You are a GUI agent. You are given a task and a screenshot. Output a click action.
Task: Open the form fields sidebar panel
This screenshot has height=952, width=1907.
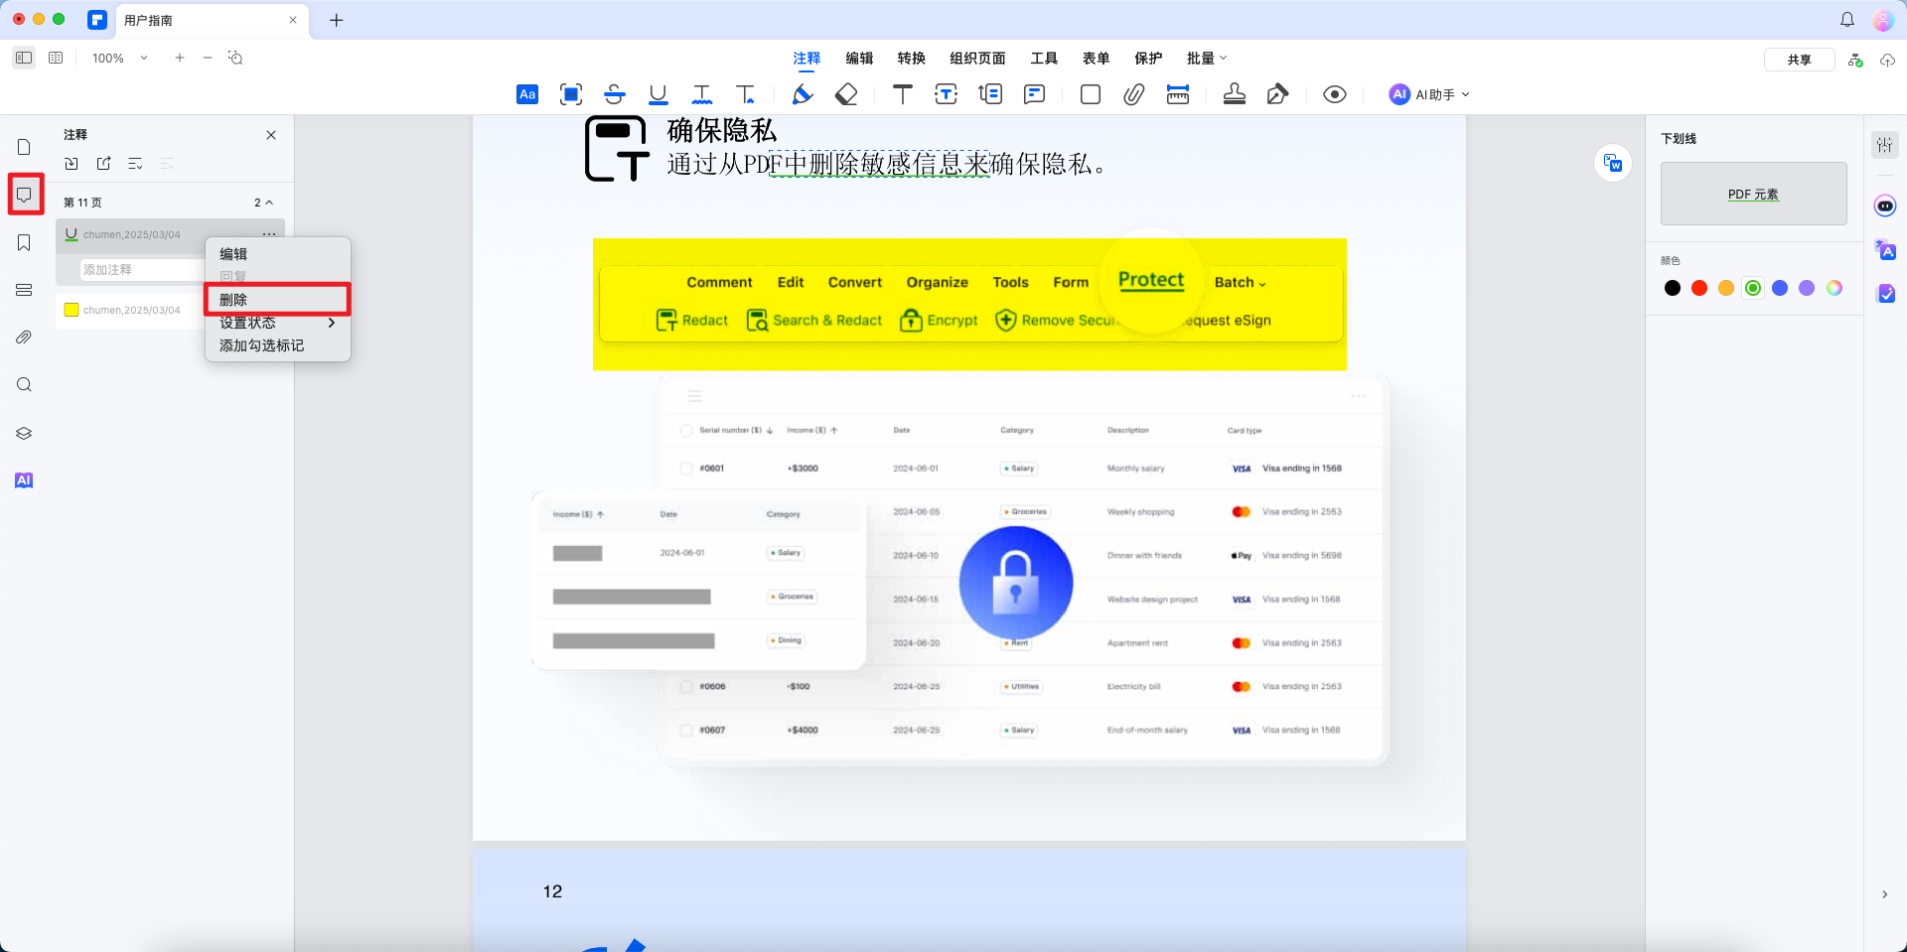[24, 290]
